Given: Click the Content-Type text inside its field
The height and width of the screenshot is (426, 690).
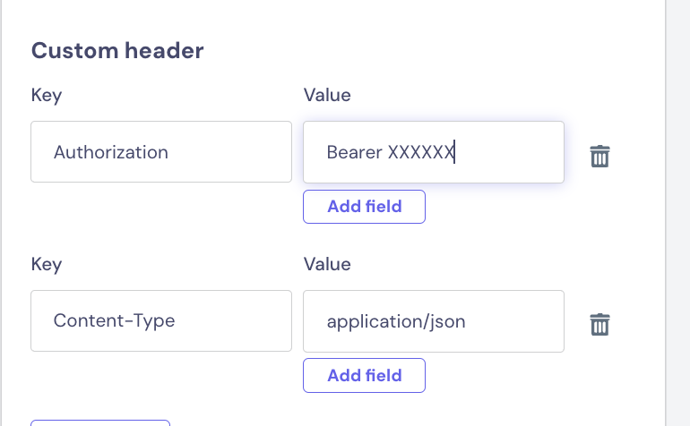Looking at the screenshot, I should [114, 321].
